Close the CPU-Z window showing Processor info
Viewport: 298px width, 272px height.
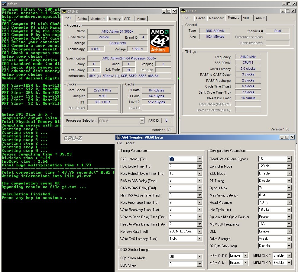174,11
